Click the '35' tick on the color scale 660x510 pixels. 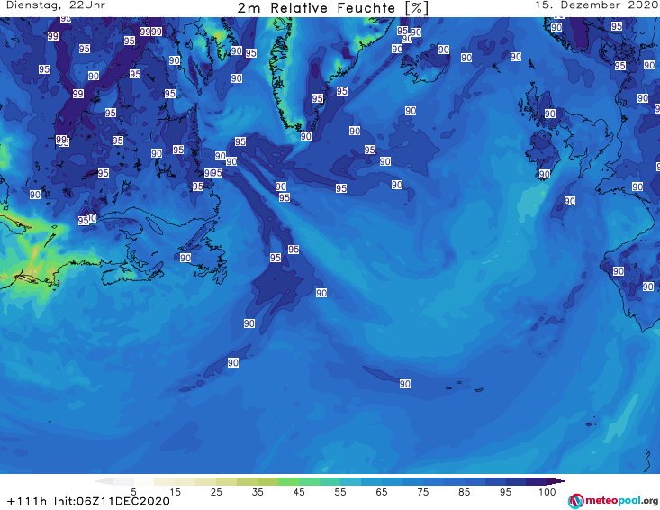(x=258, y=492)
